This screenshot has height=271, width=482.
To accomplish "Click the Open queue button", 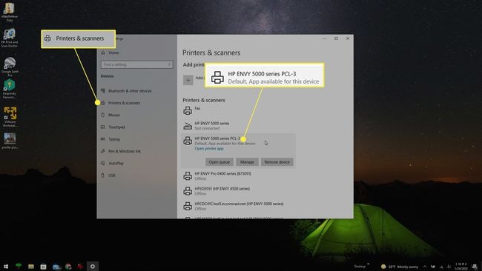I will pyautogui.click(x=219, y=161).
